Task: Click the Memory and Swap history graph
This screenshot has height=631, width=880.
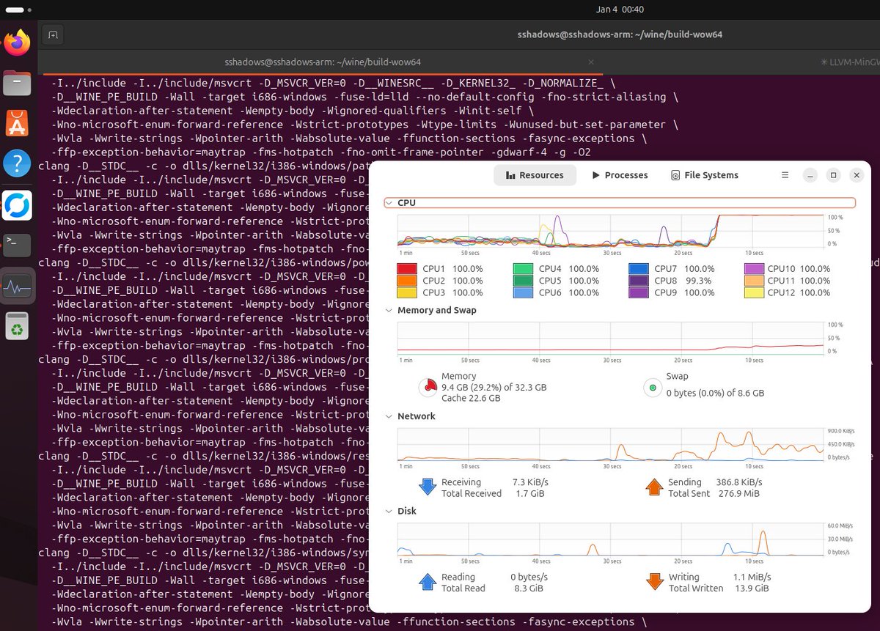Action: [610, 338]
